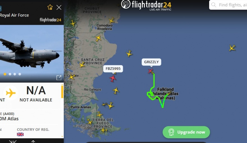Viewport: 247px width, 143px height.
Task: Click the GRIZZLY callsign label
Action: [x=151, y=62]
